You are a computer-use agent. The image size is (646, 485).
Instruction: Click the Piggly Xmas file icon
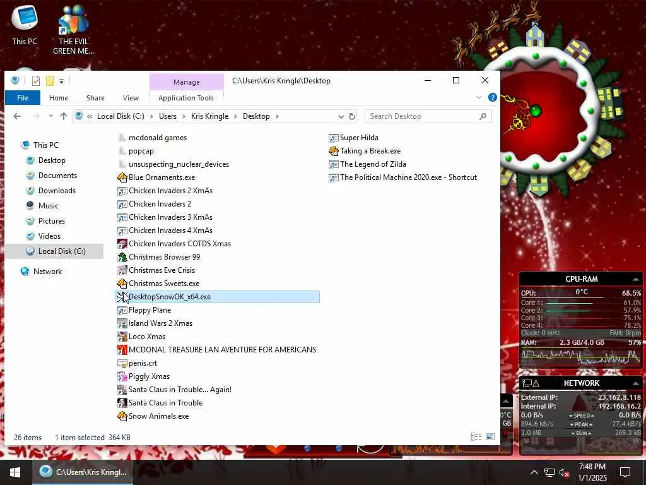(x=122, y=376)
